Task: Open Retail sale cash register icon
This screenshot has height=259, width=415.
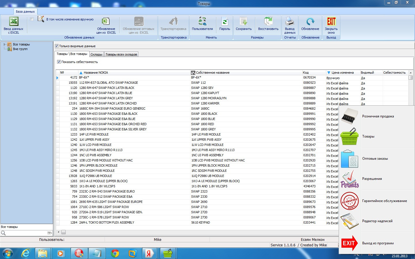Action: click(x=349, y=116)
